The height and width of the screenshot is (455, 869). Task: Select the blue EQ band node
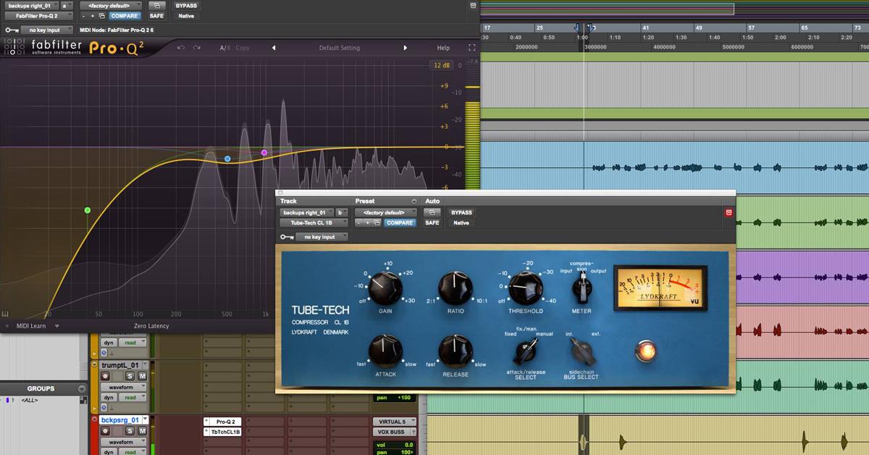coord(227,158)
